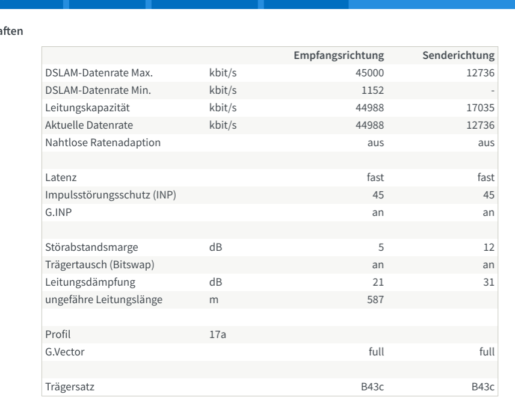Click unit 'm' in Leitungslänge row
The width and height of the screenshot is (515, 409).
pos(214,300)
